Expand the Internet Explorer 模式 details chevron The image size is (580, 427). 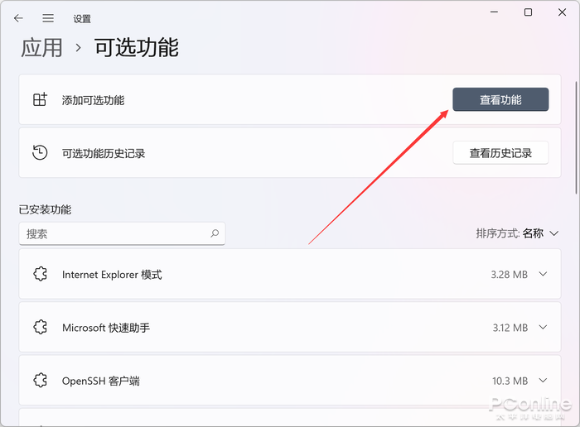(544, 274)
